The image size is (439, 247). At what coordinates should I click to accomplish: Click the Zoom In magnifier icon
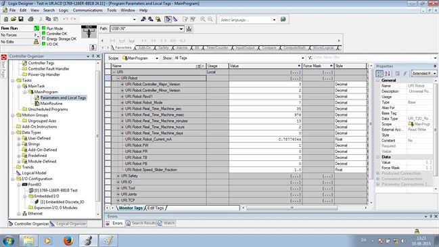point(203,19)
